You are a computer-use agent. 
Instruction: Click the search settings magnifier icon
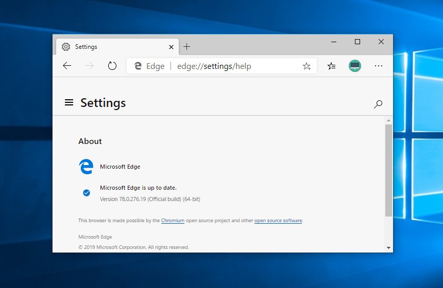378,104
